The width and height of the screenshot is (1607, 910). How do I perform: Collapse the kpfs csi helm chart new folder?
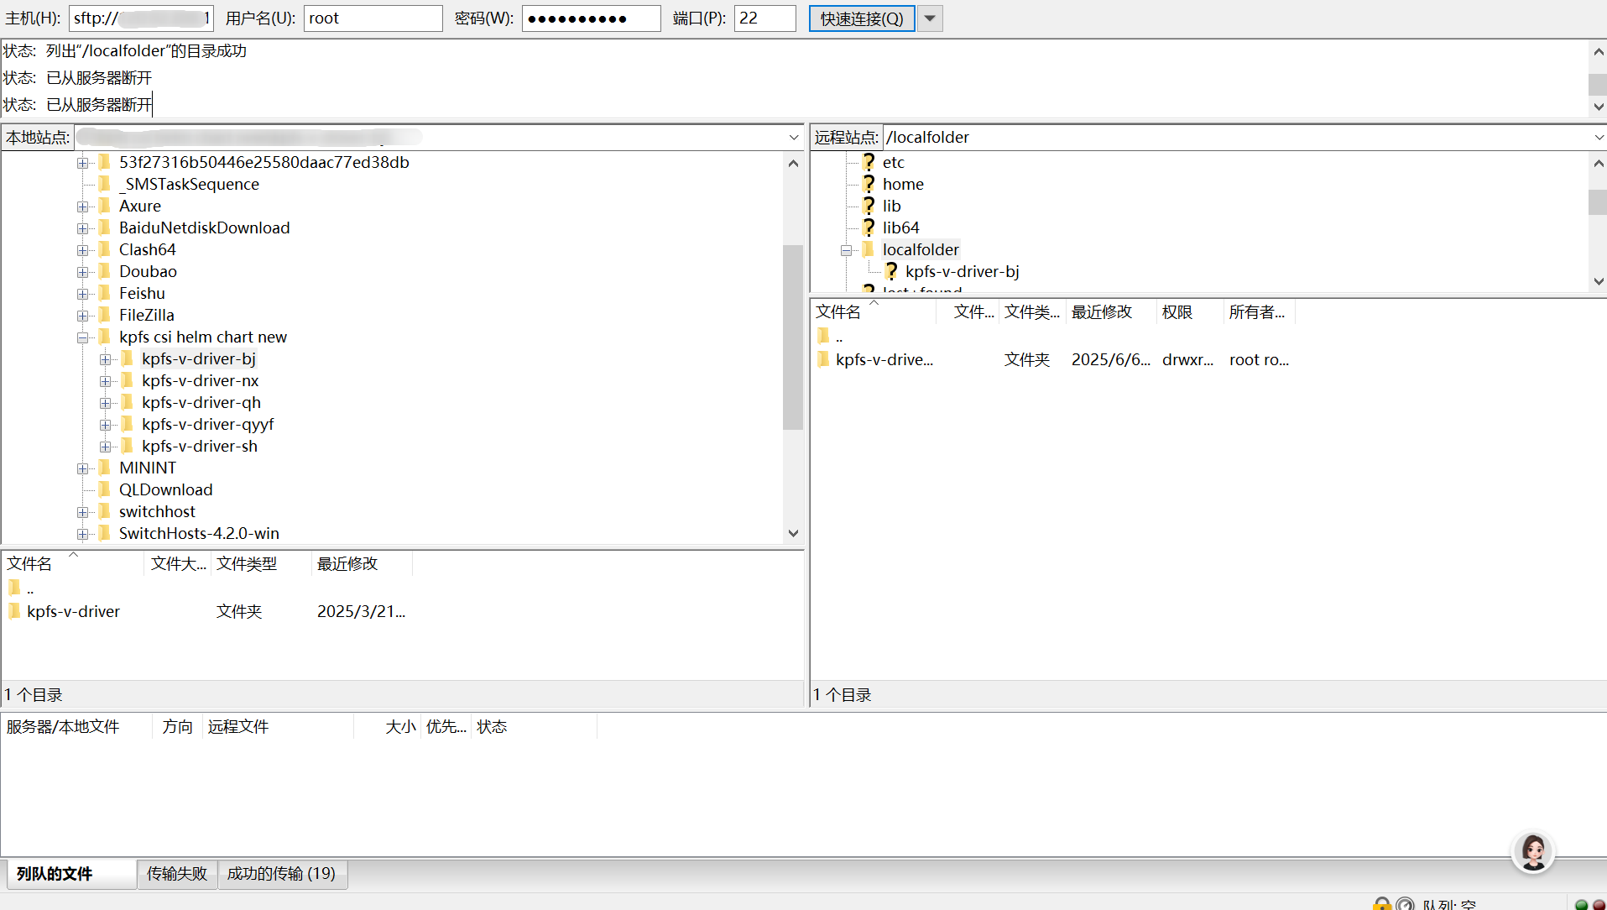pos(82,337)
